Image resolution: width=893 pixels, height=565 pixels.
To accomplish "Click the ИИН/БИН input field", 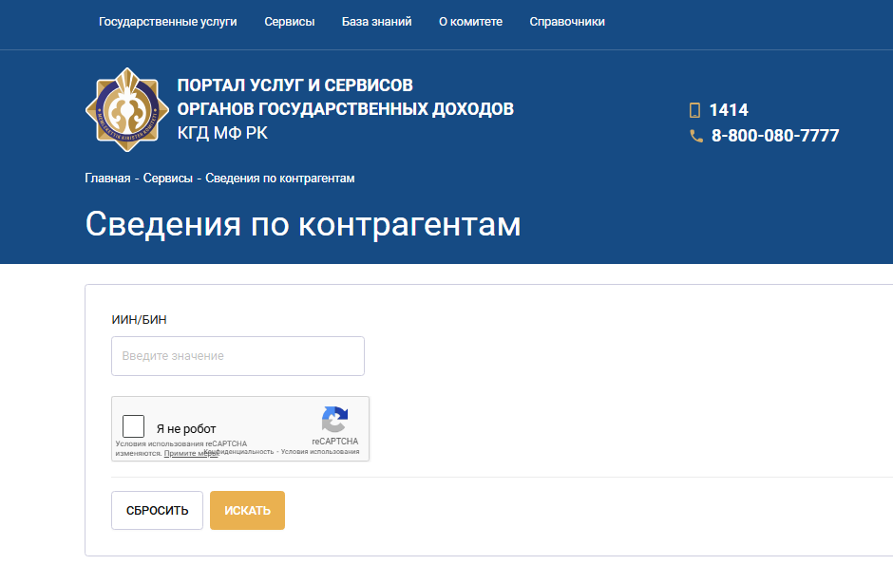I will [237, 355].
